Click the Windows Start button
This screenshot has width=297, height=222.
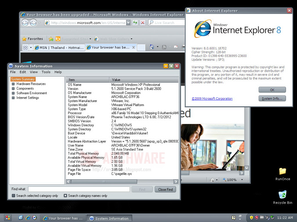click(x=8, y=218)
